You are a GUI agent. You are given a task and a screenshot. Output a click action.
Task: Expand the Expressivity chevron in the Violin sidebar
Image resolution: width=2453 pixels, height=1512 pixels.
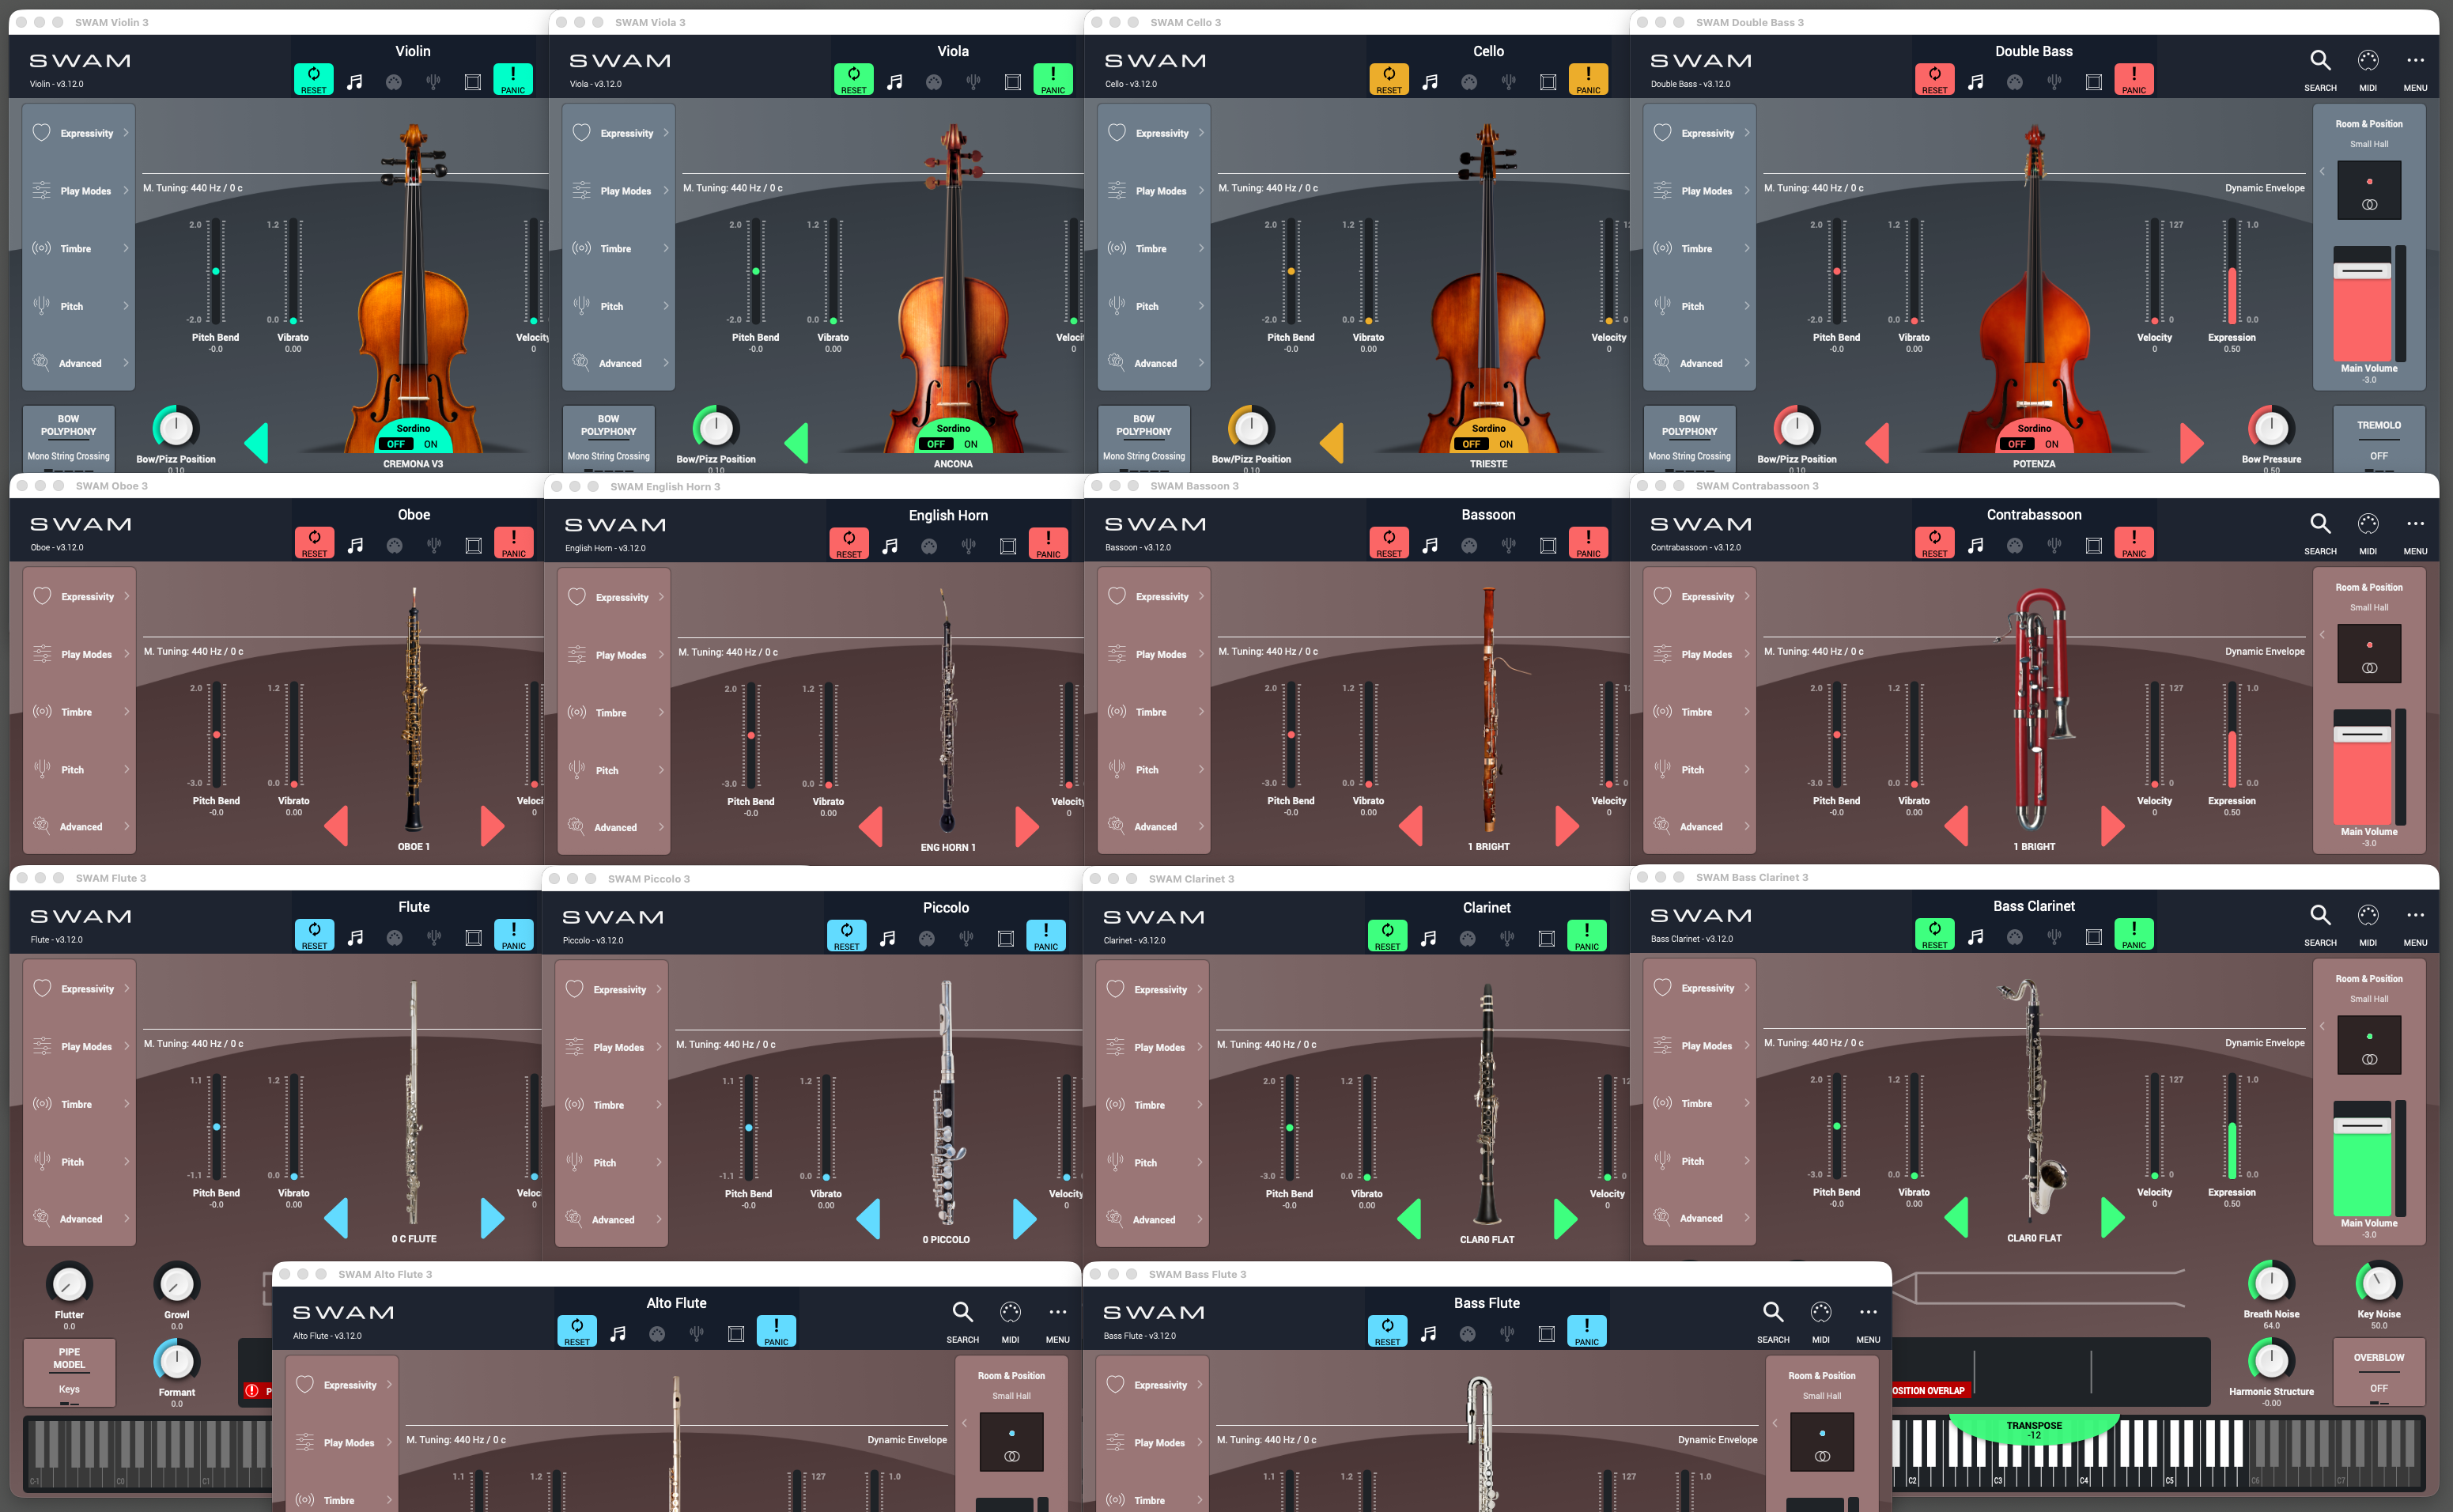click(x=126, y=133)
